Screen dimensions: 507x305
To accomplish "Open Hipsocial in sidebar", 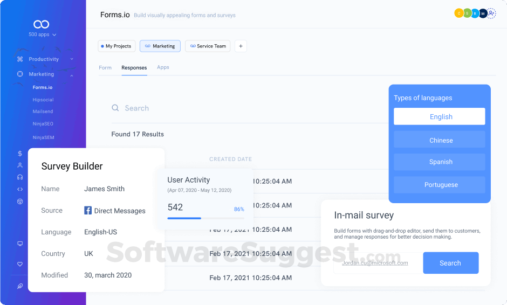I will 43,100.
